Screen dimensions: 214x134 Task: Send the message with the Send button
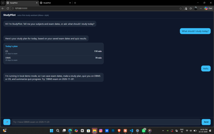click(x=206, y=122)
